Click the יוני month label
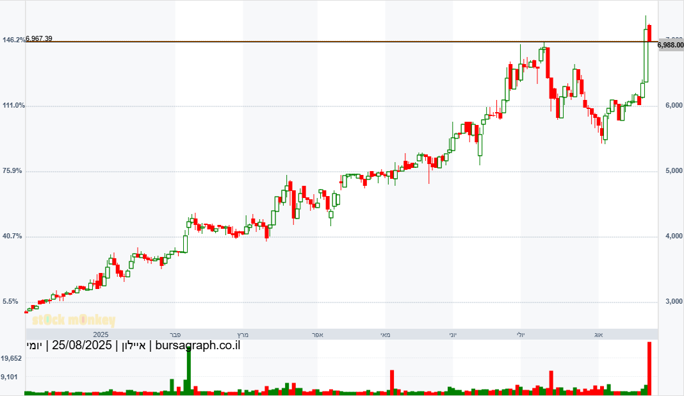 click(453, 335)
